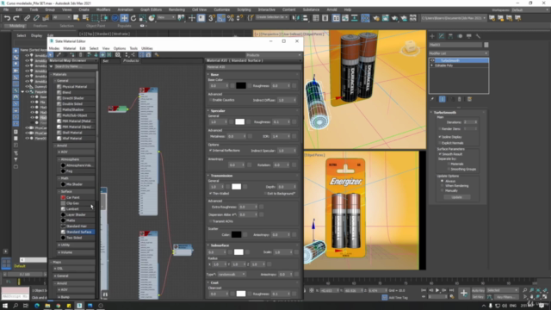This screenshot has height=310, width=551.
Task: Activate the Select and Rotate tool
Action: coord(133,18)
